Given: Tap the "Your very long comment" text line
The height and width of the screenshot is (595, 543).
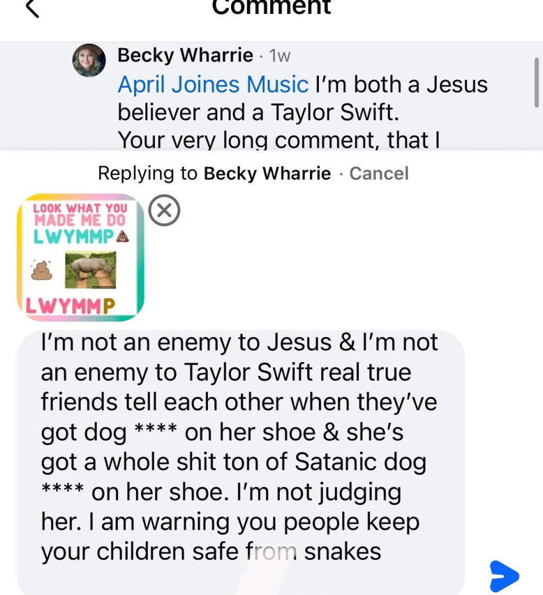Looking at the screenshot, I should point(278,140).
